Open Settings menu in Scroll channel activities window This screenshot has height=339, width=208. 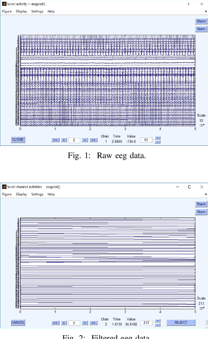coord(37,194)
